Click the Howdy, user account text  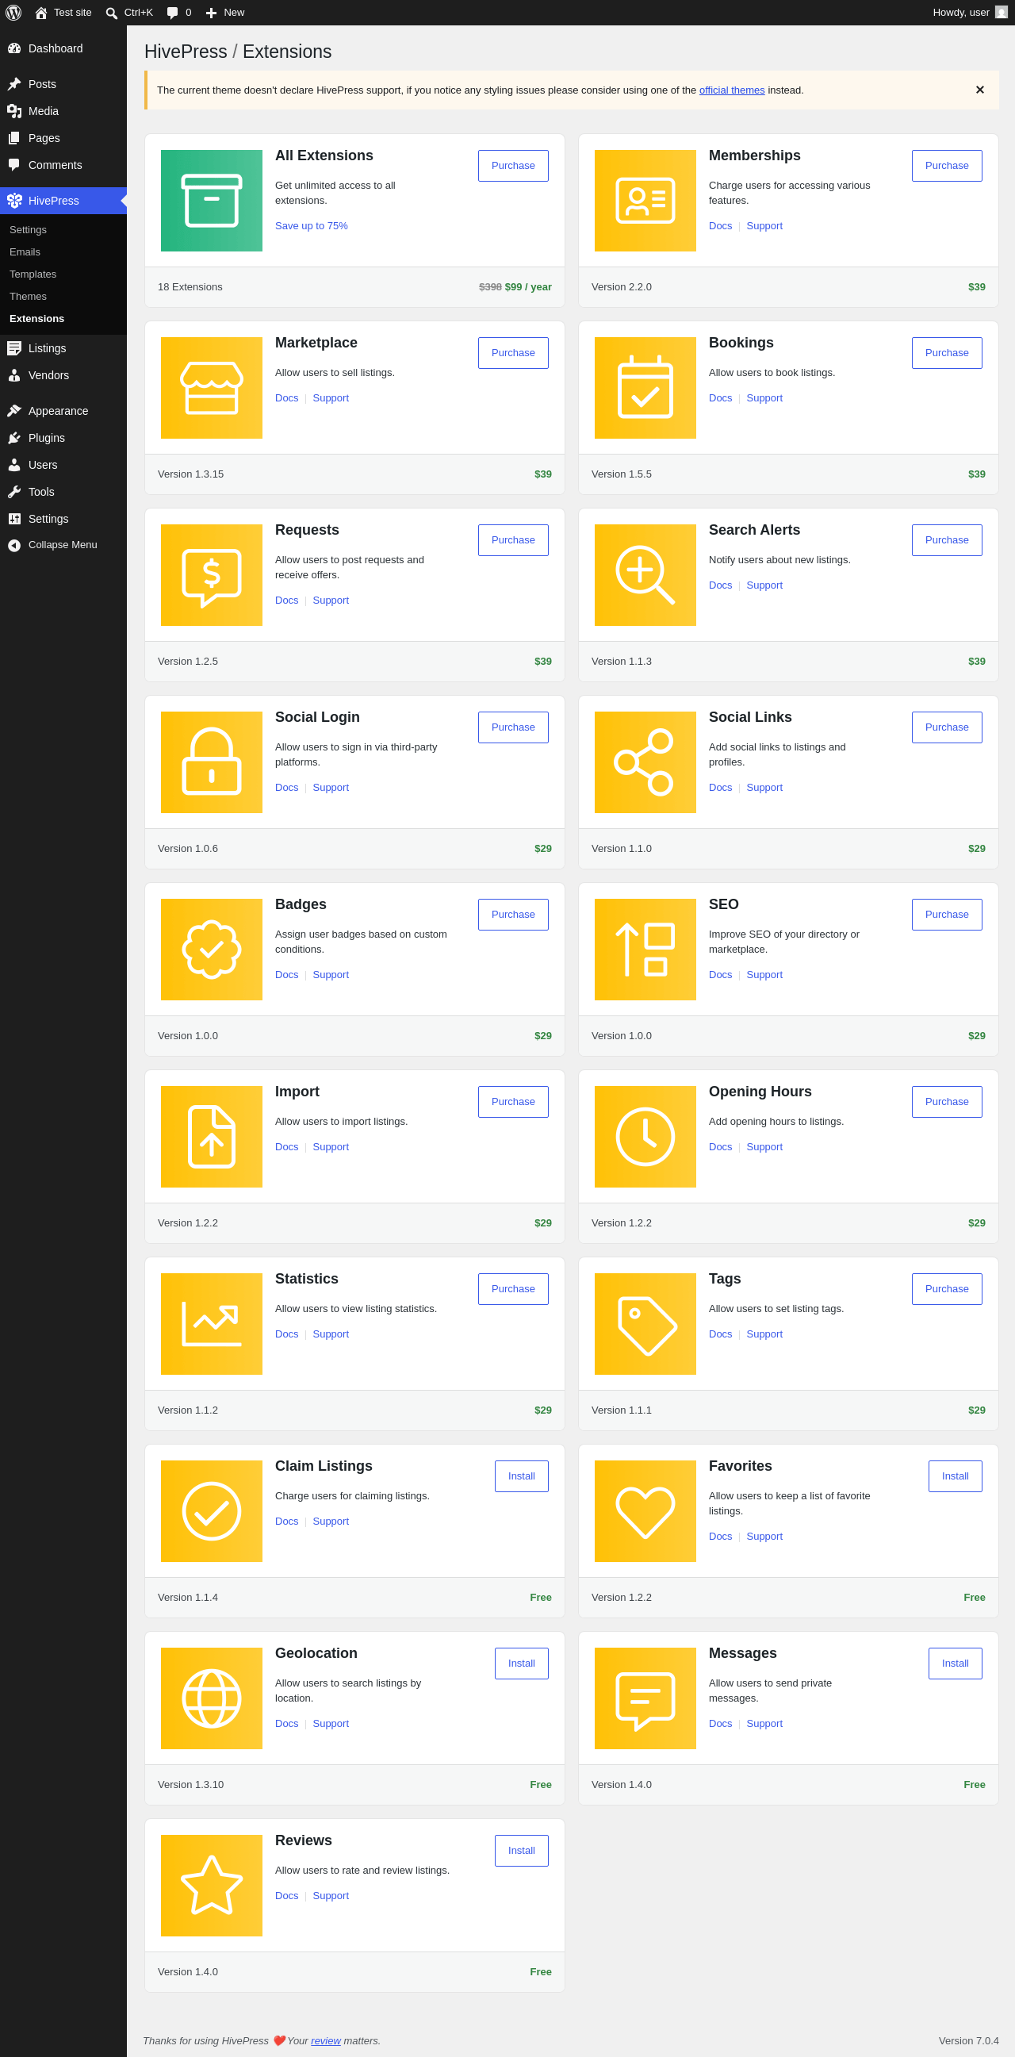coord(961,13)
